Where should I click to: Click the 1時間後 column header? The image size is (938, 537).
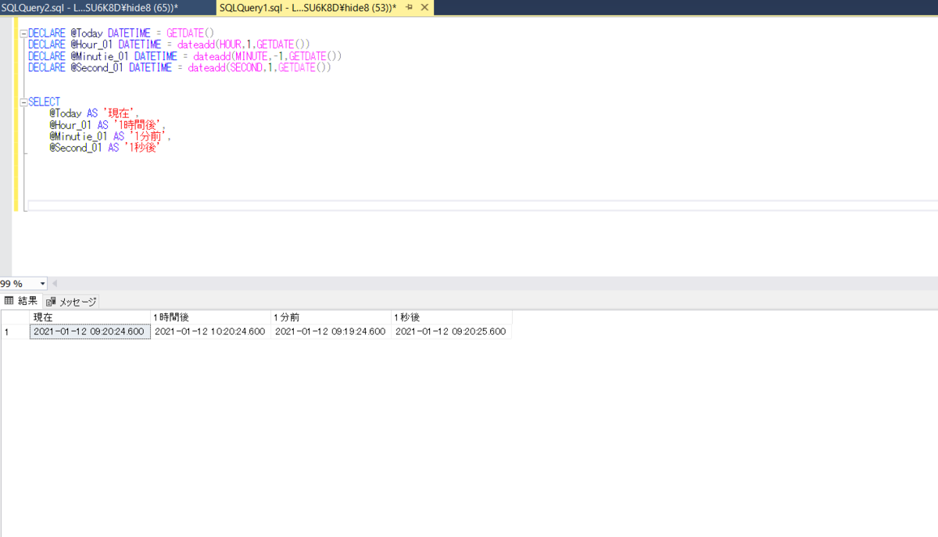(x=210, y=317)
